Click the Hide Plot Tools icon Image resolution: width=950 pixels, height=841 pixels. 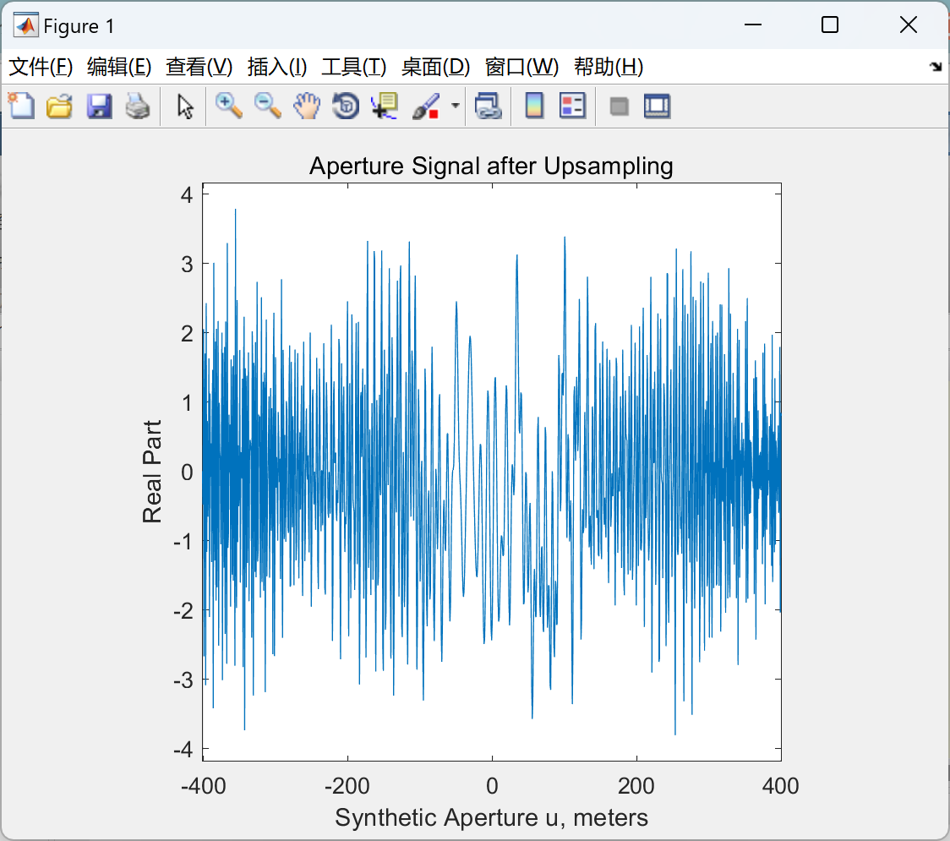coord(619,106)
